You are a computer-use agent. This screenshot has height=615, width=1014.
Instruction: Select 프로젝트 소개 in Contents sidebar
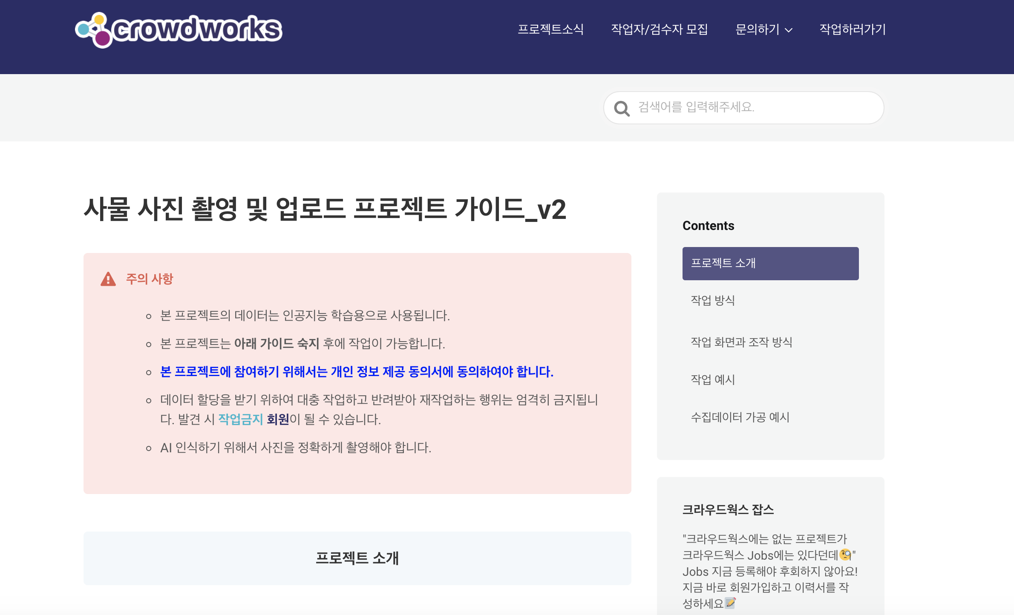point(770,263)
